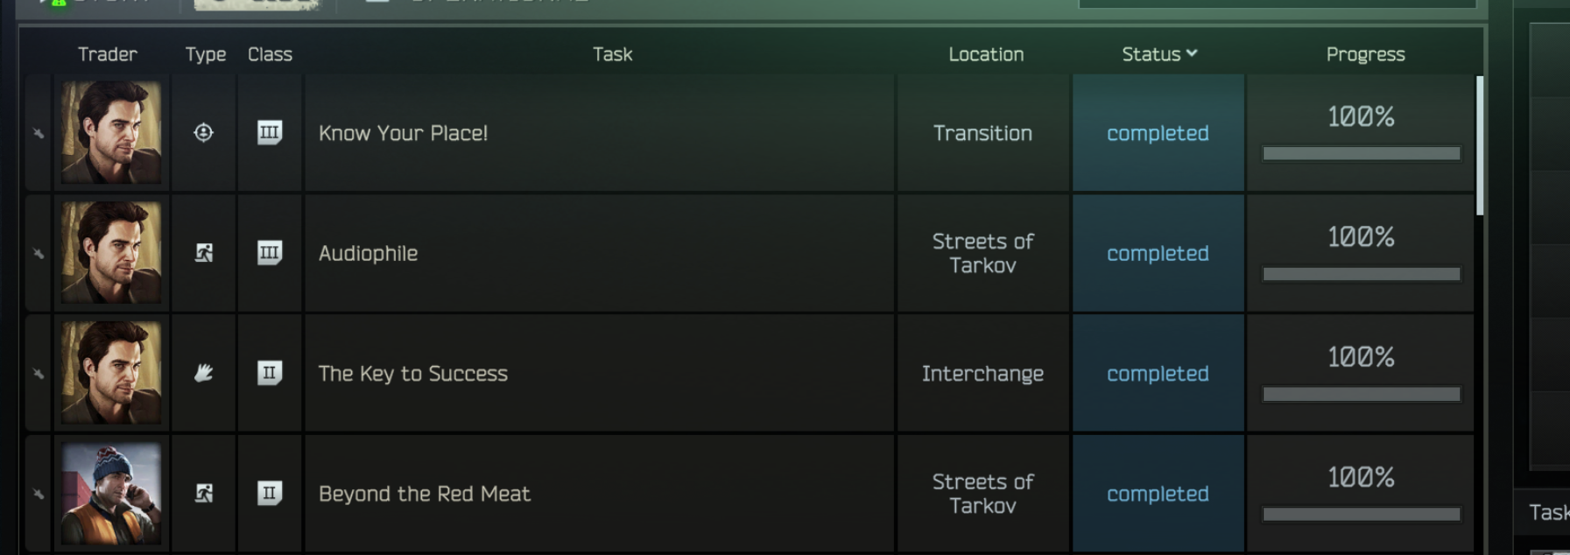Open the Know Your Place! task name
This screenshot has height=555, width=1570.
coord(403,133)
